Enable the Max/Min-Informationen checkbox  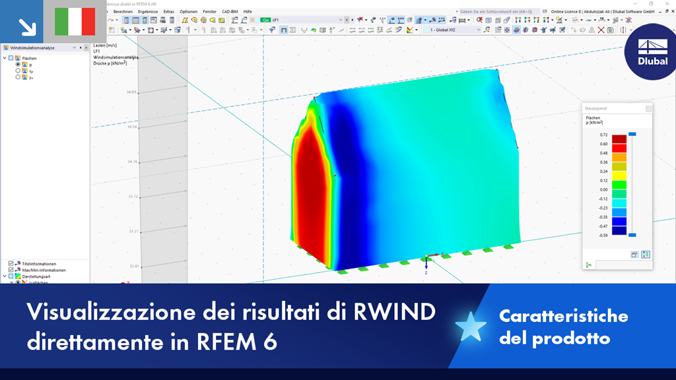(11, 270)
